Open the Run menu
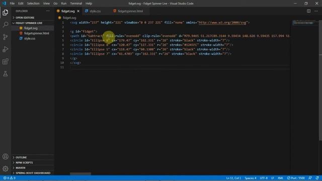Screen dimensions: 322x181 point(64,4)
